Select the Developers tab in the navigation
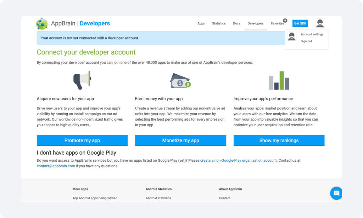Image resolution: width=363 pixels, height=218 pixels. [x=256, y=23]
